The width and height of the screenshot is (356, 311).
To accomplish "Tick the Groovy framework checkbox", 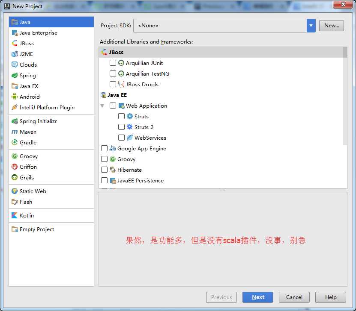I will (x=104, y=159).
